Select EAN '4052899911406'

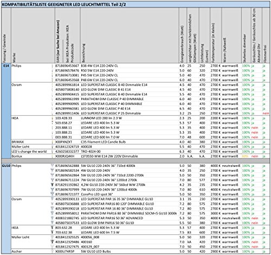(x=67, y=113)
